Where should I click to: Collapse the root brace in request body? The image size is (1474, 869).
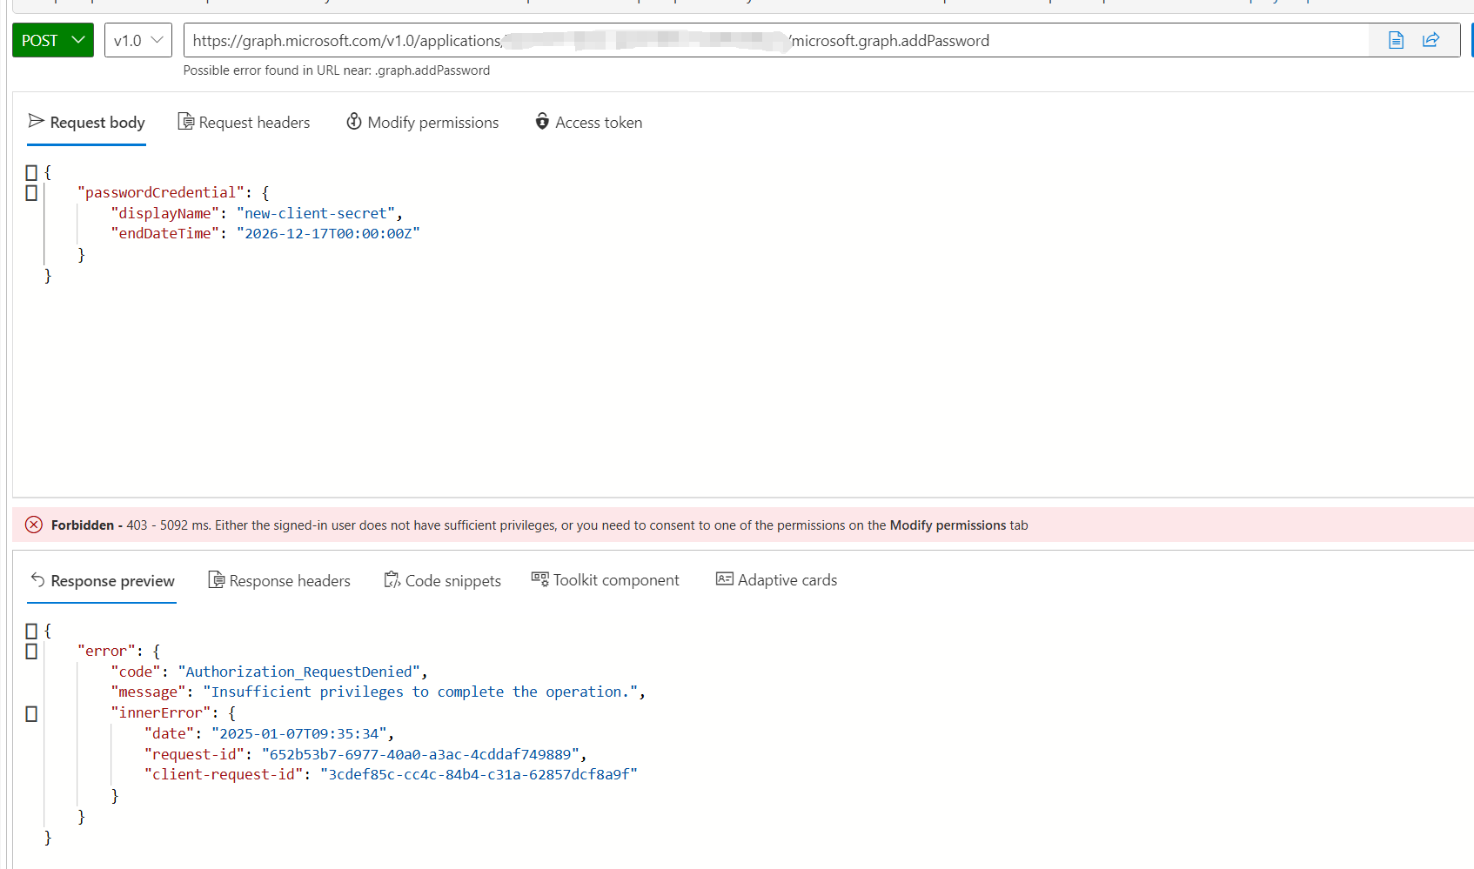[31, 172]
